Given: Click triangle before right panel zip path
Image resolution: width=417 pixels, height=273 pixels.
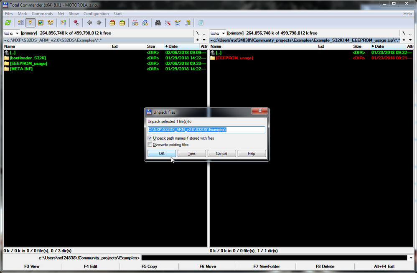Looking at the screenshot, I should click(x=211, y=40).
